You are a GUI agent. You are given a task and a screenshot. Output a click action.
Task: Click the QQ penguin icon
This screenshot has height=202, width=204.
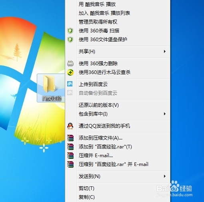(x=70, y=126)
